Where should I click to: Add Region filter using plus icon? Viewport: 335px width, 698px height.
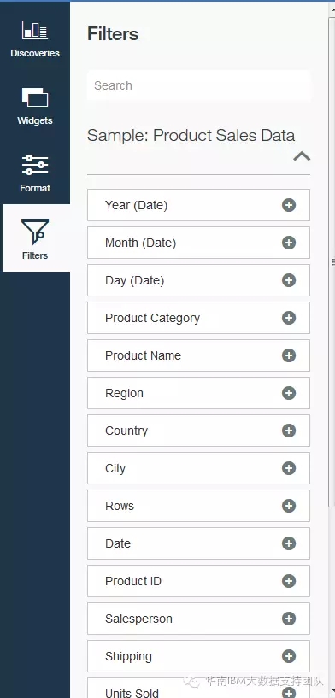point(289,393)
